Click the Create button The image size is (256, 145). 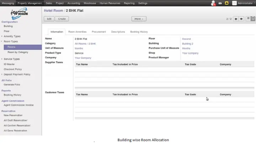62,19
